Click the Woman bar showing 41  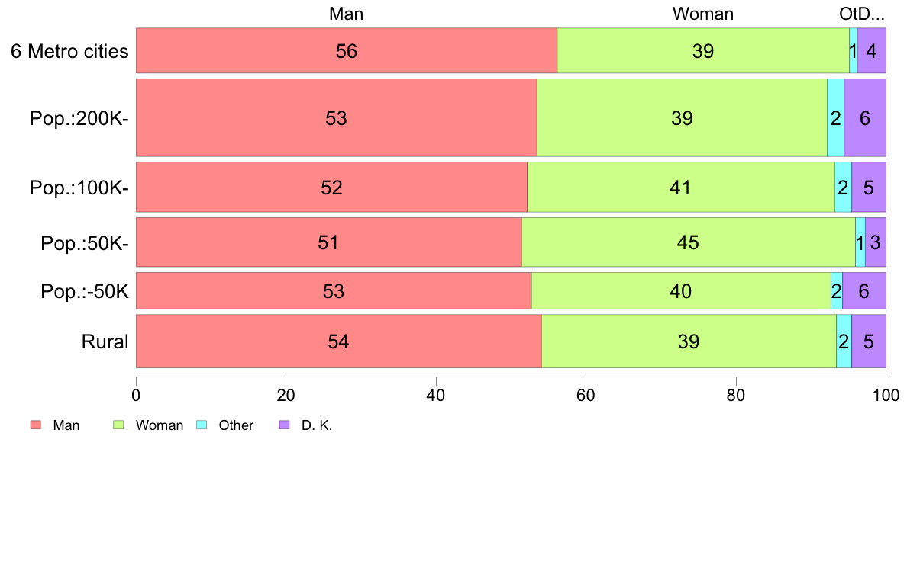click(x=681, y=187)
